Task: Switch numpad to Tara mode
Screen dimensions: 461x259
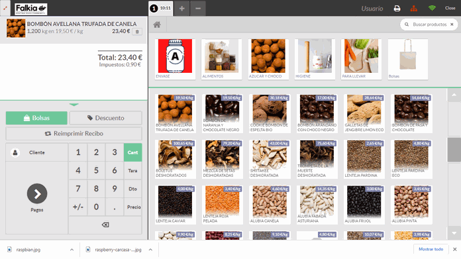Action: tap(132, 170)
